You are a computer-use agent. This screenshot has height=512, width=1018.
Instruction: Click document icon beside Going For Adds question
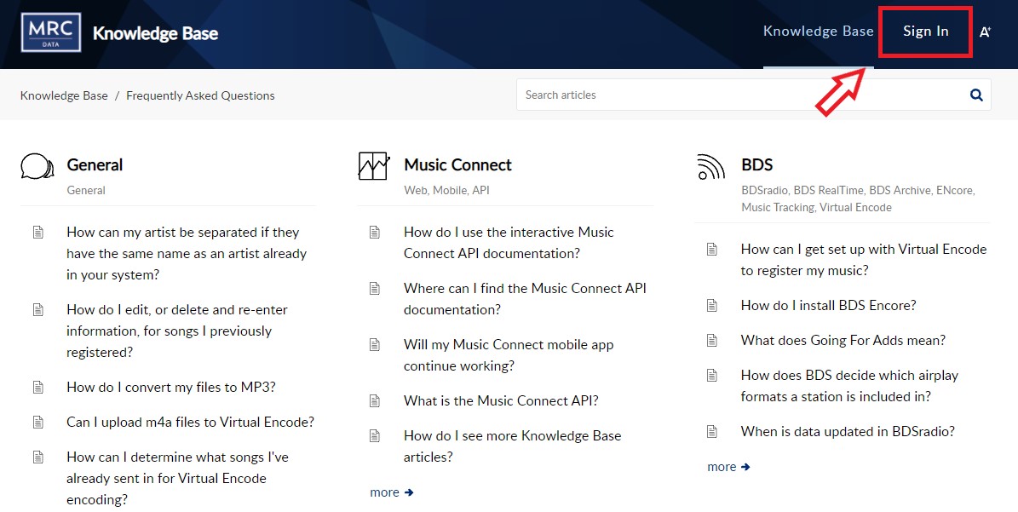(712, 340)
